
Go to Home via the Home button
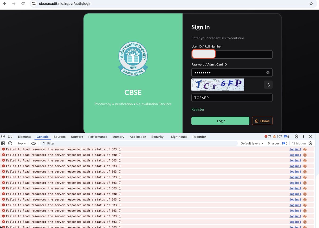point(262,121)
